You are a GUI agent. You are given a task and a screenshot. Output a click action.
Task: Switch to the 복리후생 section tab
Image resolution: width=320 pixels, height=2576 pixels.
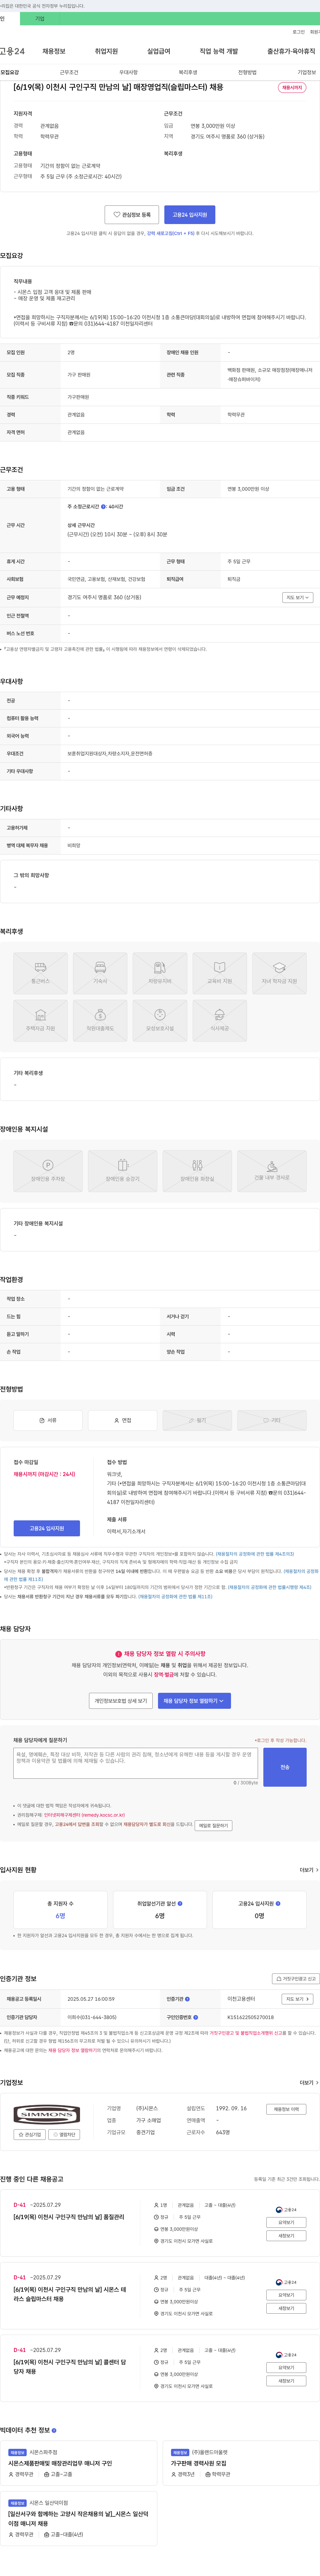188,72
